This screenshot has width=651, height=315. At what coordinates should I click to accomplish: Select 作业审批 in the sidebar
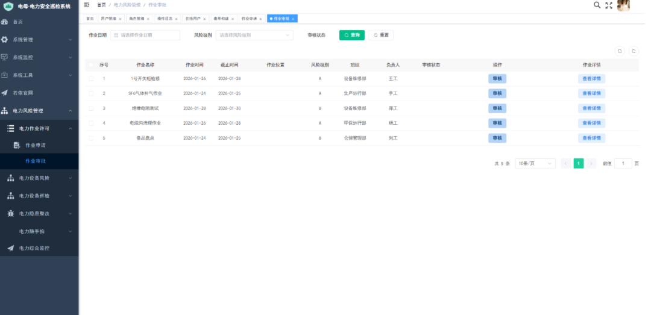pyautogui.click(x=36, y=161)
